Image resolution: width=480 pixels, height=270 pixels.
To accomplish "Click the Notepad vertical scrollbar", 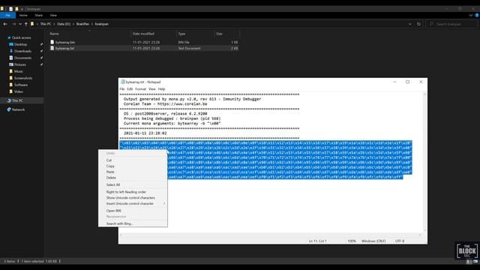I will 424,162.
